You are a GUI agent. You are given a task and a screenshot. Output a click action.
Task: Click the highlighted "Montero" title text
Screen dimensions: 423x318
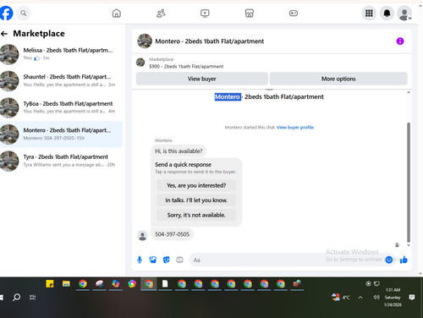(x=228, y=97)
